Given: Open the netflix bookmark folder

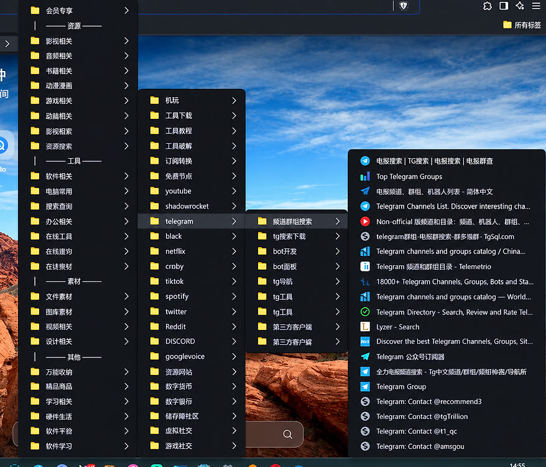Looking at the screenshot, I should pos(192,251).
